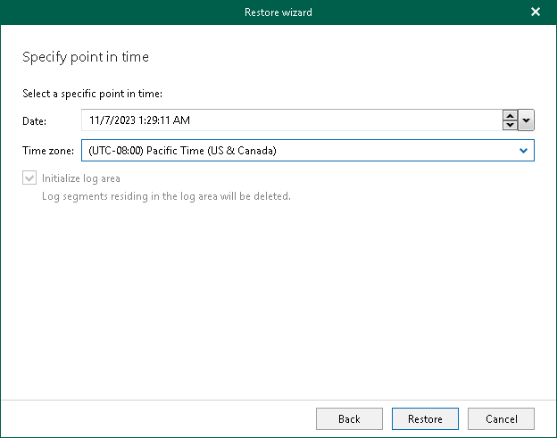Cancel the restore wizard

(x=501, y=418)
